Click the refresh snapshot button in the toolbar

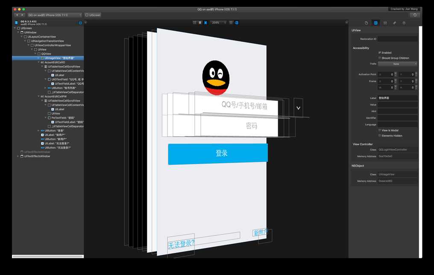[x=415, y=15]
